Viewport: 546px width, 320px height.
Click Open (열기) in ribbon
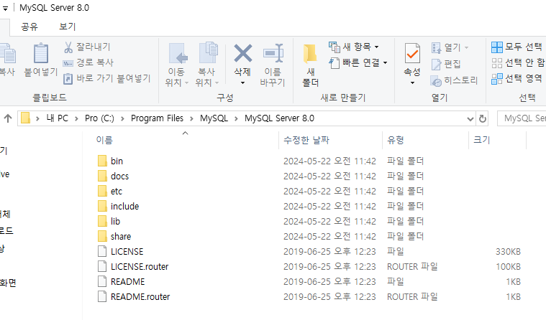[449, 47]
